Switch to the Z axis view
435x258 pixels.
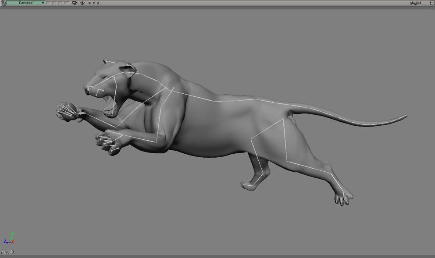click(98, 3)
